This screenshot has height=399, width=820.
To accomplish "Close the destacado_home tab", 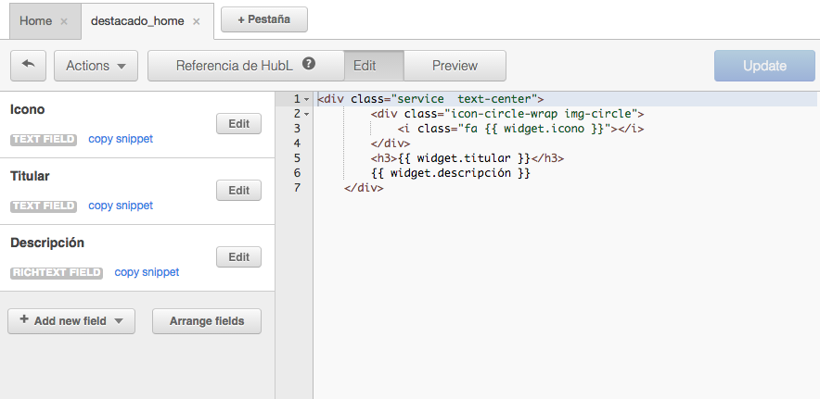I will coord(196,21).
